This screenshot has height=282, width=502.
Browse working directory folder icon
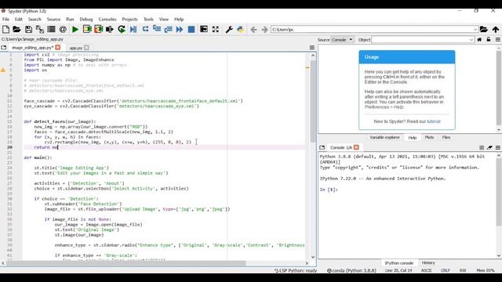coord(484,30)
